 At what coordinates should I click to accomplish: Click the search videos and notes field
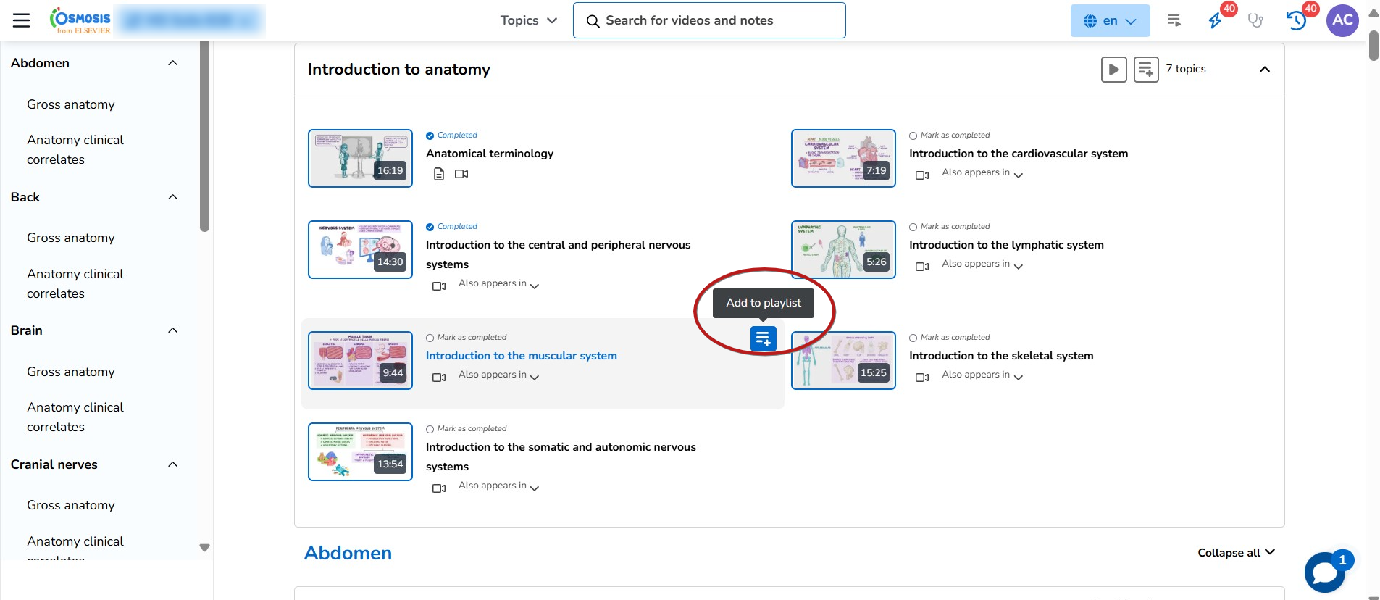pos(708,20)
